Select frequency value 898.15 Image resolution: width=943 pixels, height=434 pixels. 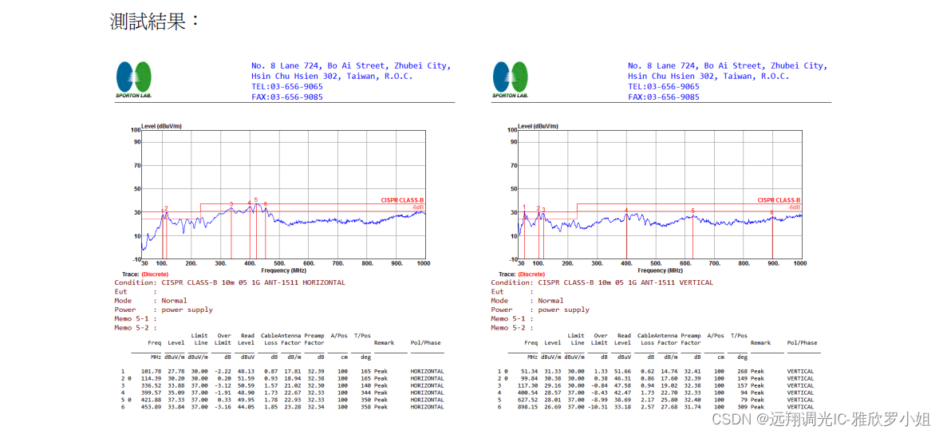point(529,407)
